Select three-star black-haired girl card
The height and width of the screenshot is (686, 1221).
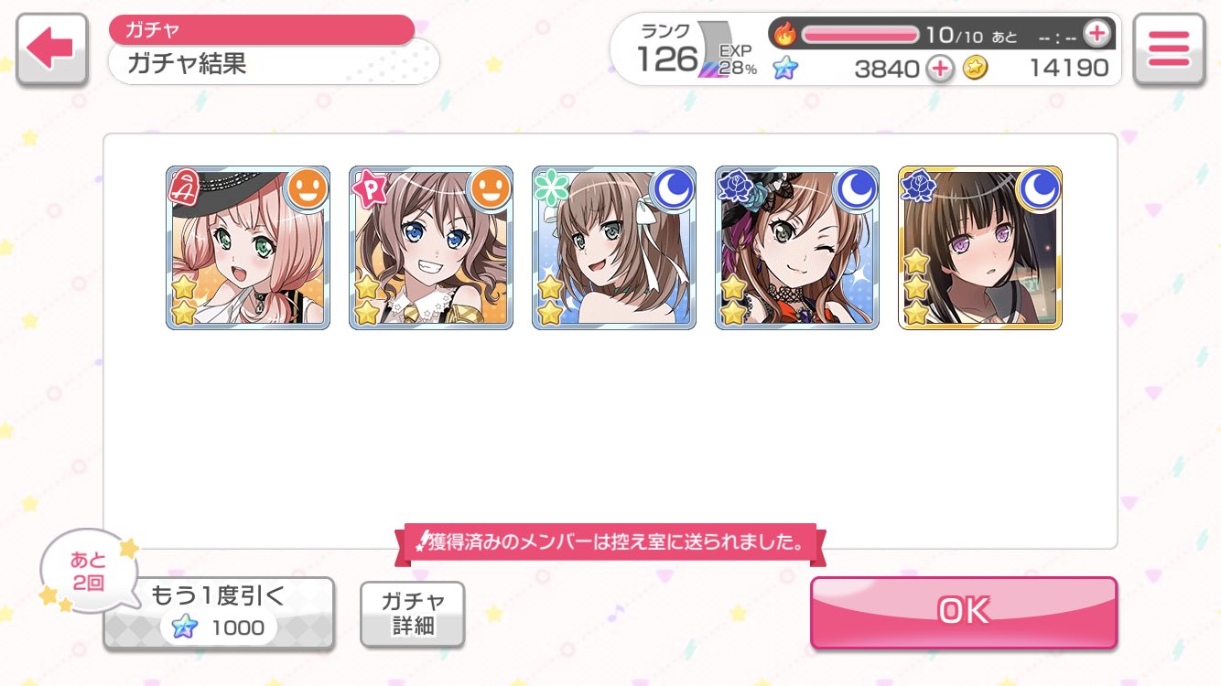click(980, 248)
